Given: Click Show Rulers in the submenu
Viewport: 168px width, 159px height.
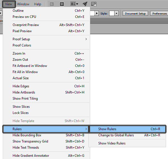Looking at the screenshot, I should 127,129.
